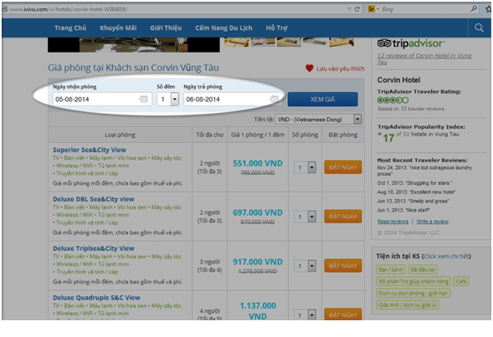Open Superior Sea&City View room title
This screenshot has height=337, width=493.
(90, 150)
